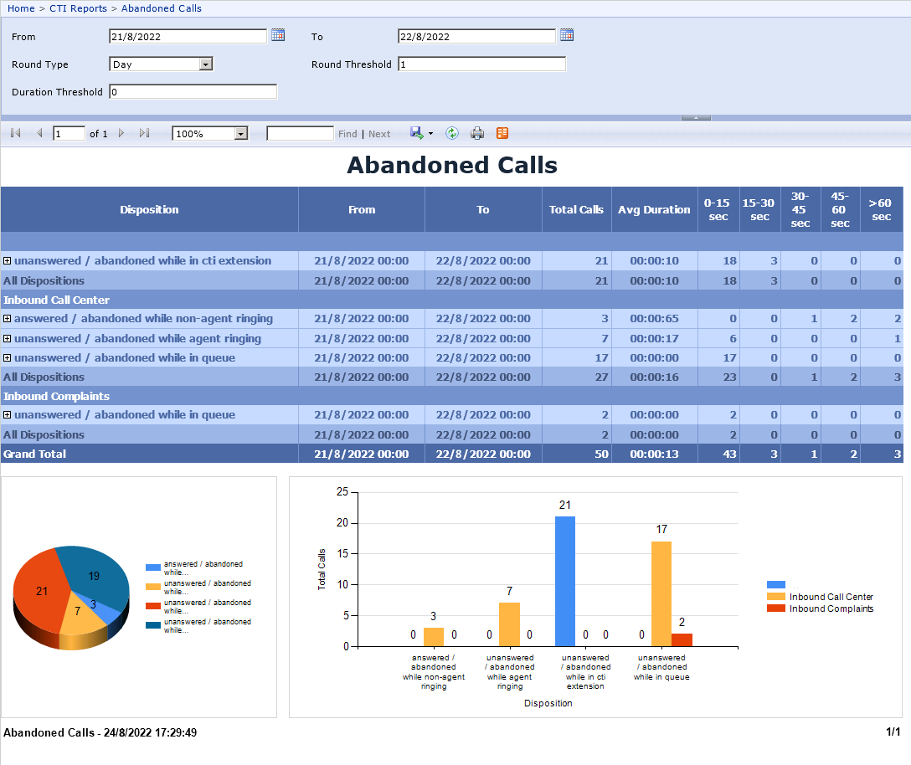Open the To date calendar picker
The height and width of the screenshot is (765, 911).
[566, 34]
